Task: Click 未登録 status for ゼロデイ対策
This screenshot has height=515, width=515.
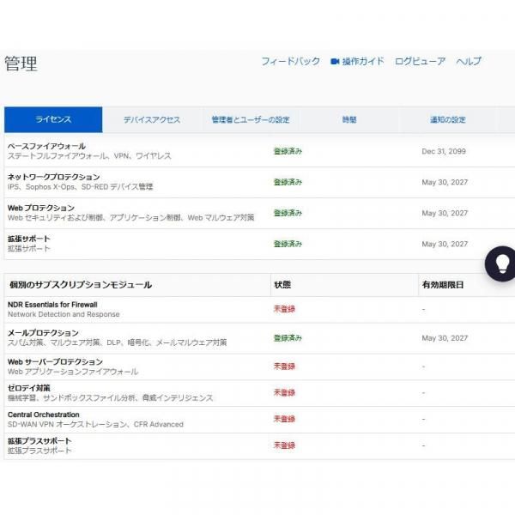Action: [284, 393]
